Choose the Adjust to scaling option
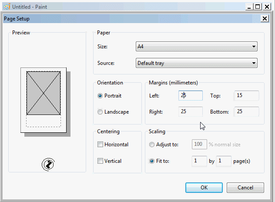 click(152, 145)
